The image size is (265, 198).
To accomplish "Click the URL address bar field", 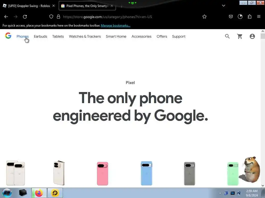I will point(128,17).
